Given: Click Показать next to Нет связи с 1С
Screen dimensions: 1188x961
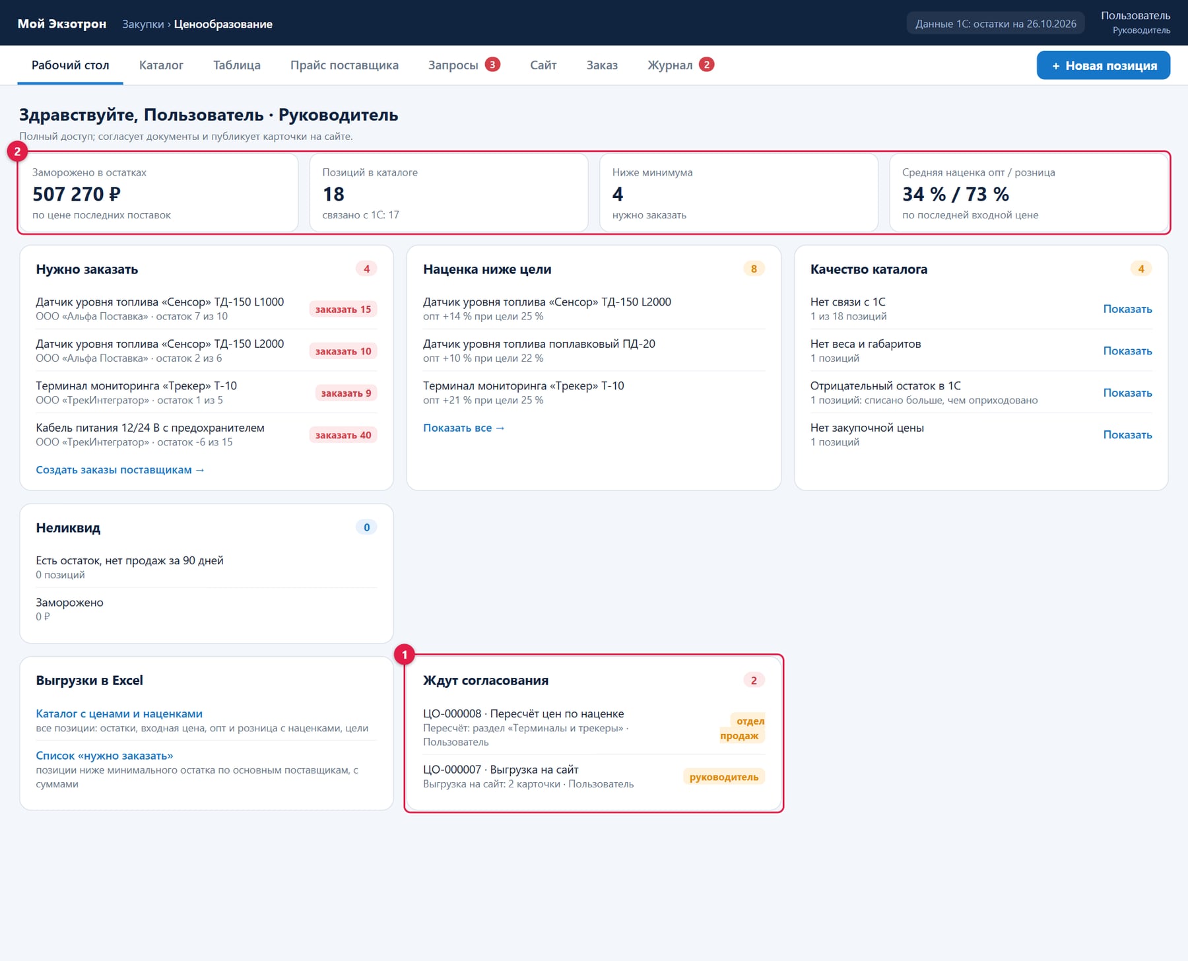Looking at the screenshot, I should click(1127, 309).
